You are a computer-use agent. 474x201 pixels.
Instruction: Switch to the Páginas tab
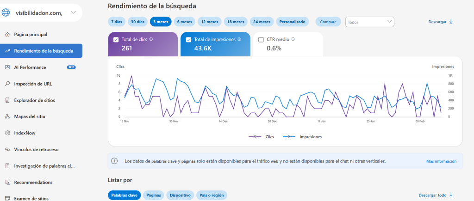153,195
